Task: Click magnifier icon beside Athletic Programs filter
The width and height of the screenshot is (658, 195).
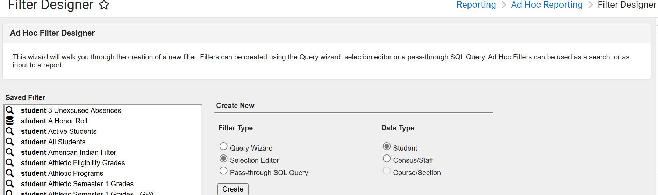Action: tap(10, 173)
